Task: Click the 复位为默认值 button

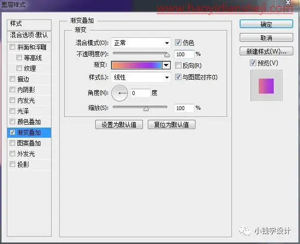Action: pos(172,125)
